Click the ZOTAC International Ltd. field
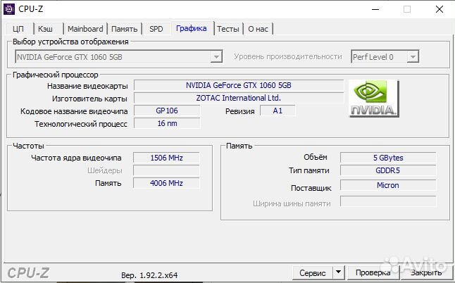Screen dimensions: 455x283 pos(239,98)
